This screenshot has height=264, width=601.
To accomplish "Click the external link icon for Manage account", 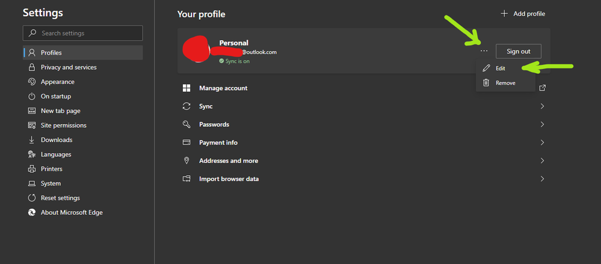I will coord(543,88).
